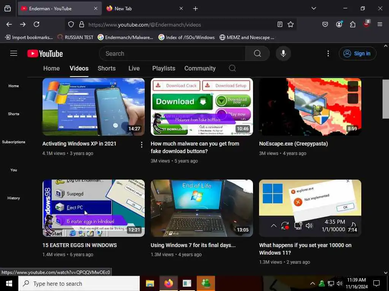Open File Explorer from taskbar
389x291 pixels.
[x=150, y=283]
